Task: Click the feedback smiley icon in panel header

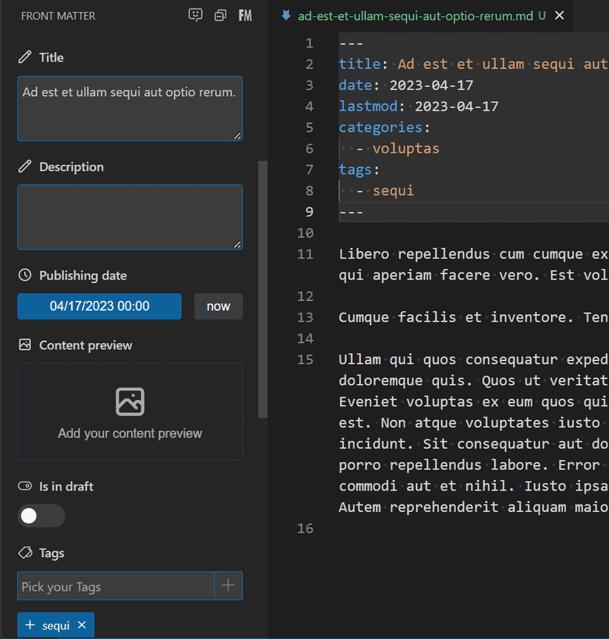Action: pyautogui.click(x=195, y=15)
